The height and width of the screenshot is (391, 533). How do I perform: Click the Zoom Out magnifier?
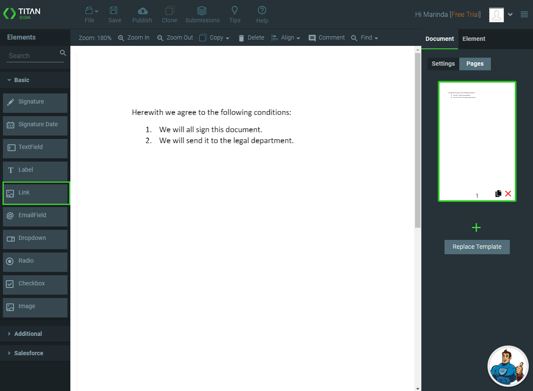pos(160,38)
